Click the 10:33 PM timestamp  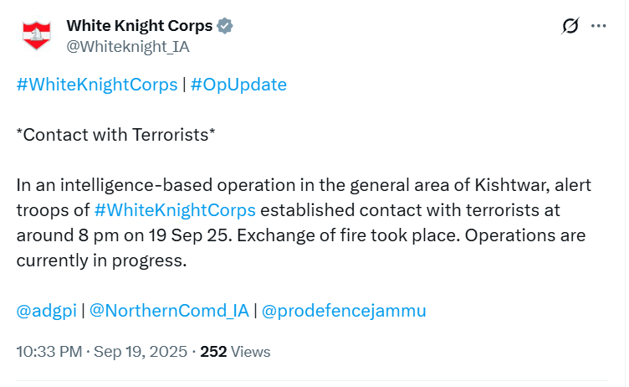tap(49, 352)
